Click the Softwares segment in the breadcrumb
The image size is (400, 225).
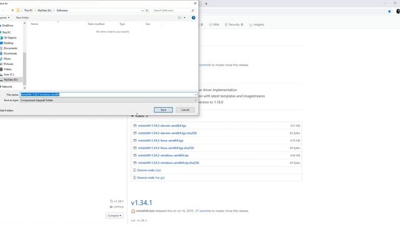(x=62, y=11)
